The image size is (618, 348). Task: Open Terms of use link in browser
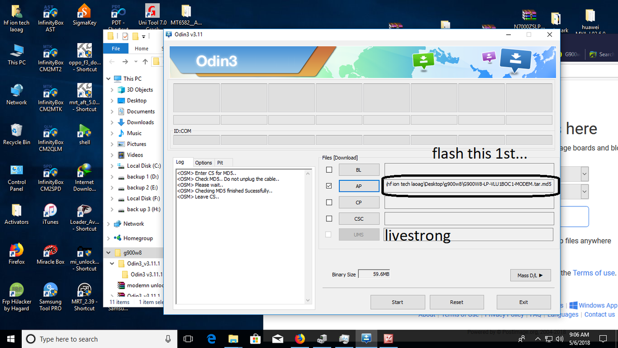tap(594, 273)
